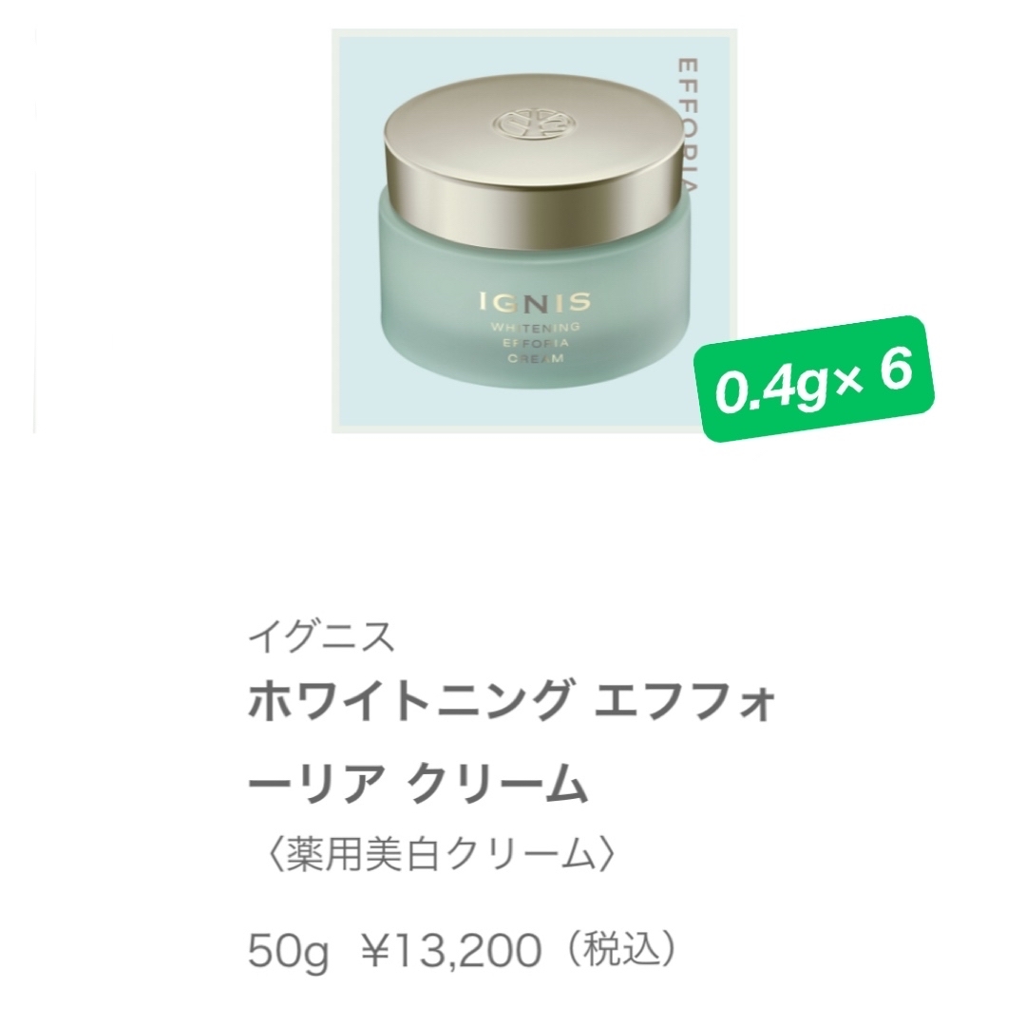The height and width of the screenshot is (1026, 1026).
Task: Click the IGNIS cream jar product image
Action: pyautogui.click(x=535, y=230)
